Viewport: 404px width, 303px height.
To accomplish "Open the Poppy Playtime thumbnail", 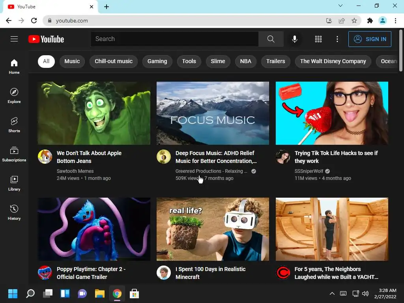I will point(94,229).
